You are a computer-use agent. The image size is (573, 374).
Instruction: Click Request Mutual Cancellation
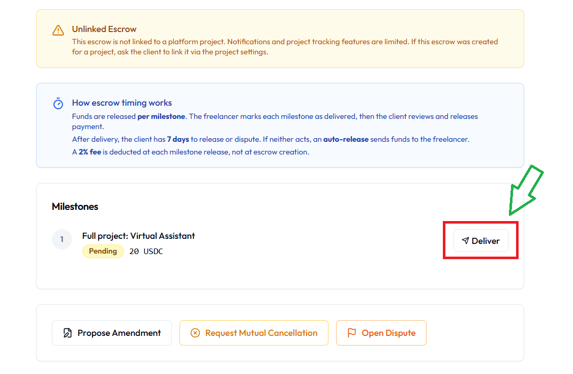point(254,333)
